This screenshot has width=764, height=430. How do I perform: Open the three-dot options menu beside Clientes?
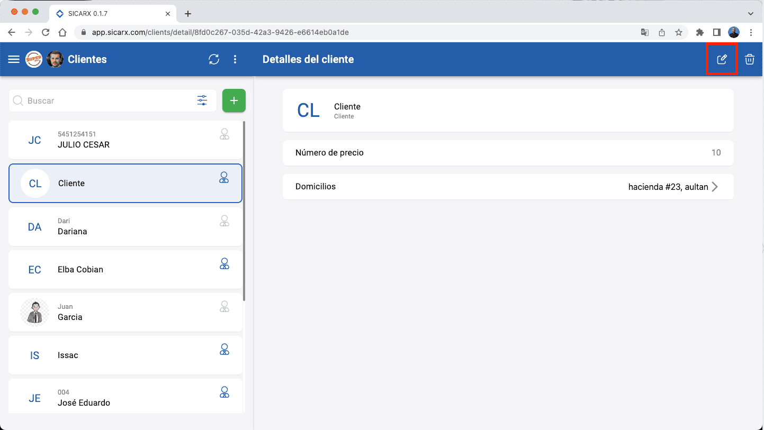(x=235, y=59)
